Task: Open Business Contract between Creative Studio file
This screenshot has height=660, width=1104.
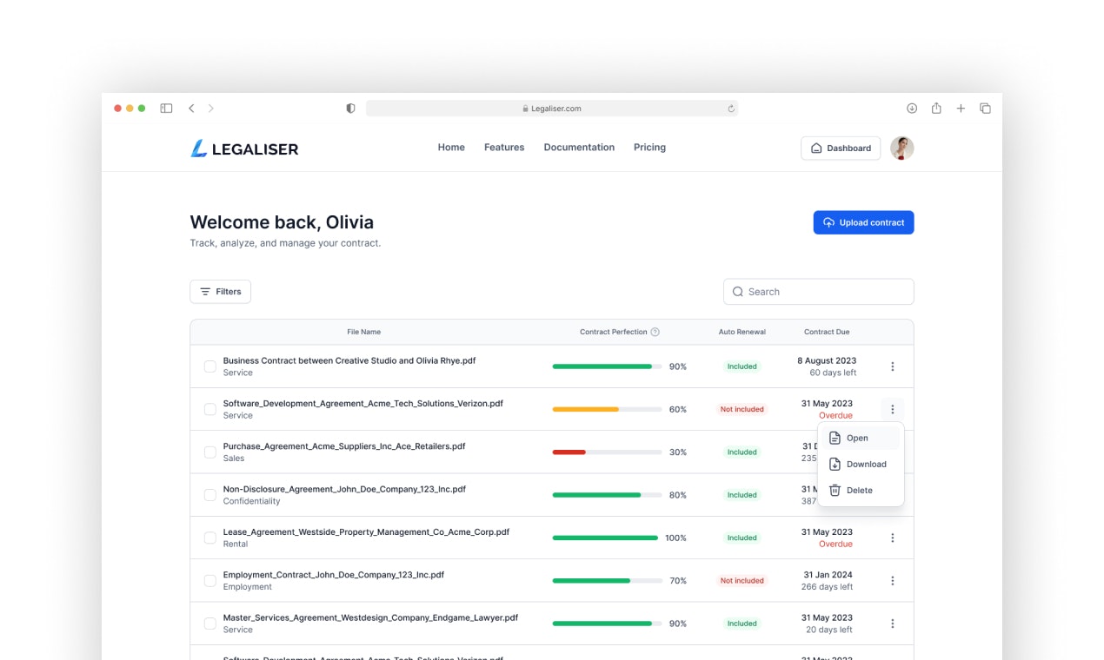Action: 349,360
